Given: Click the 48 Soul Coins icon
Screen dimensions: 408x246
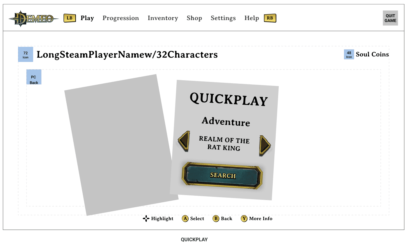Looking at the screenshot, I should point(349,54).
